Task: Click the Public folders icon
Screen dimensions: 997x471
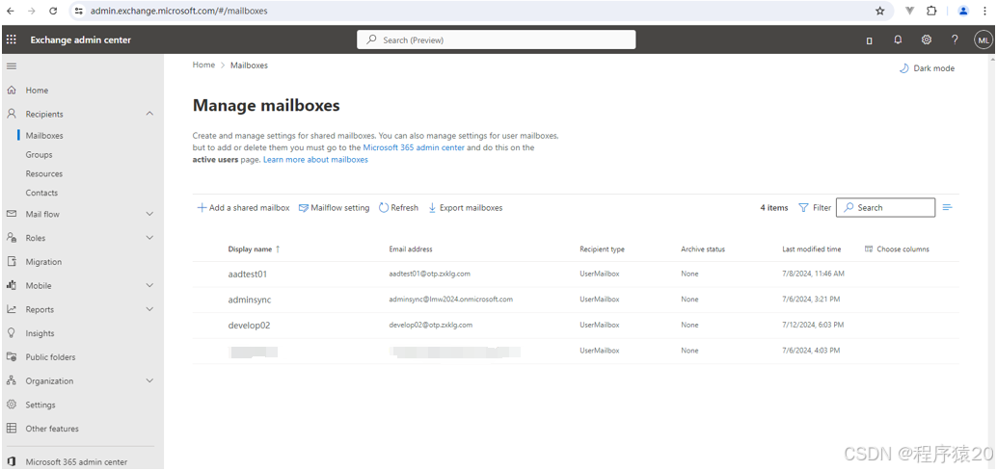Action: tap(12, 356)
